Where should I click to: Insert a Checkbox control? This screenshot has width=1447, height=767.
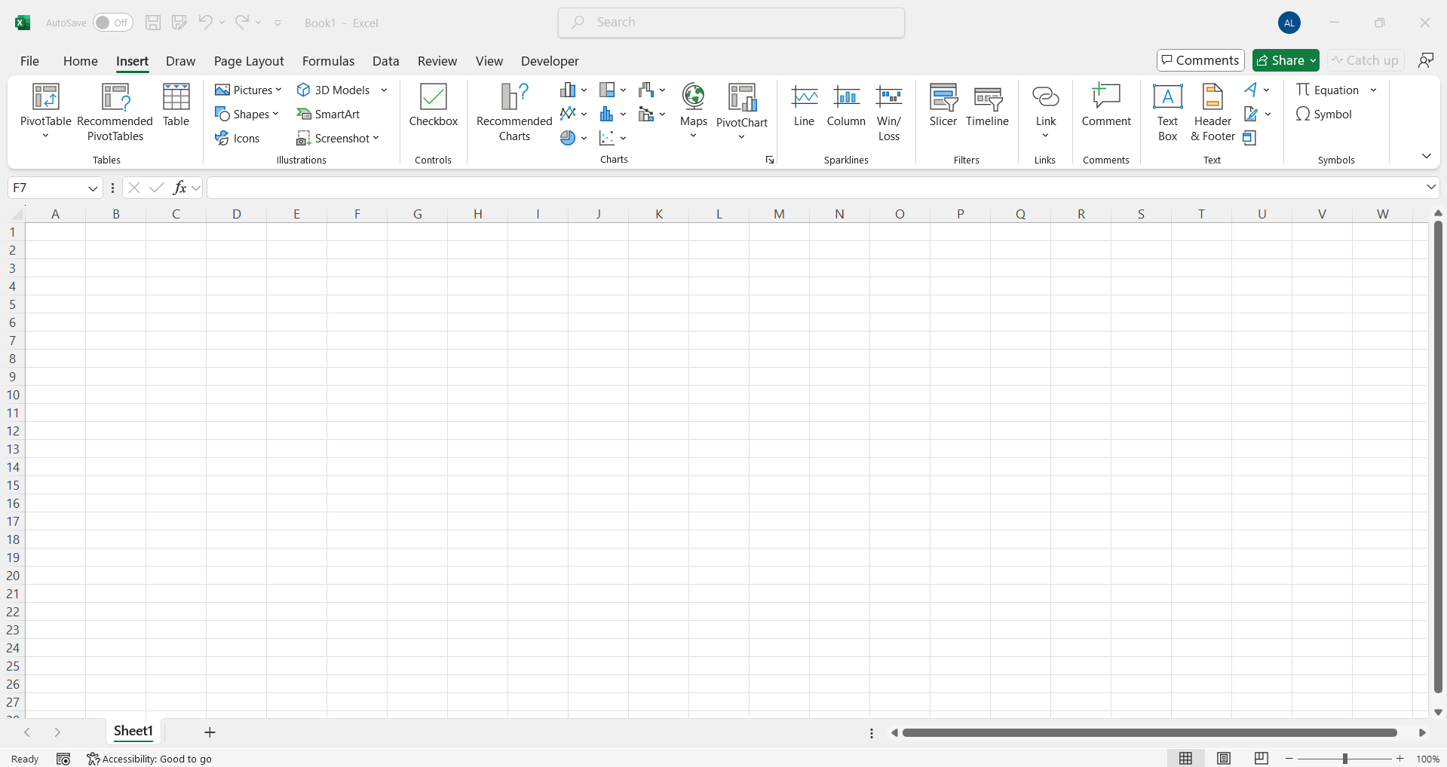click(434, 105)
